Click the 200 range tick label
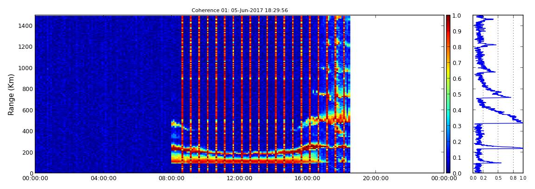 click(27, 152)
